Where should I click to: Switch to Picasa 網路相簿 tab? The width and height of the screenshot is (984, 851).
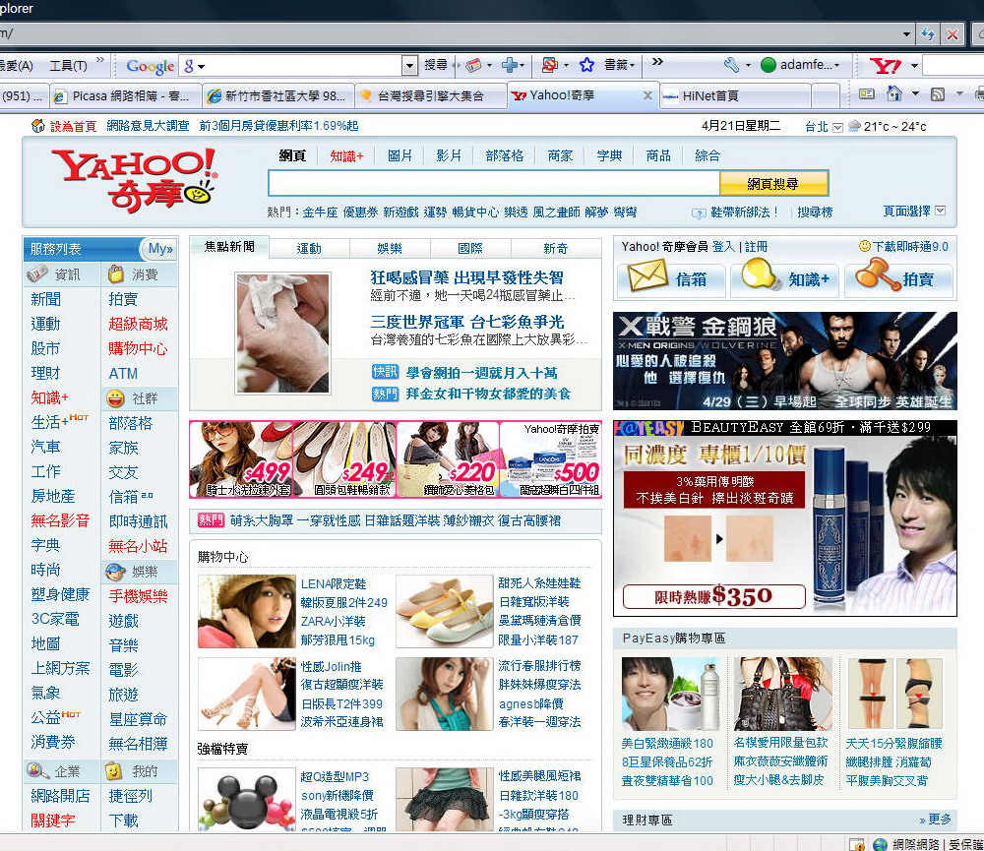click(126, 95)
